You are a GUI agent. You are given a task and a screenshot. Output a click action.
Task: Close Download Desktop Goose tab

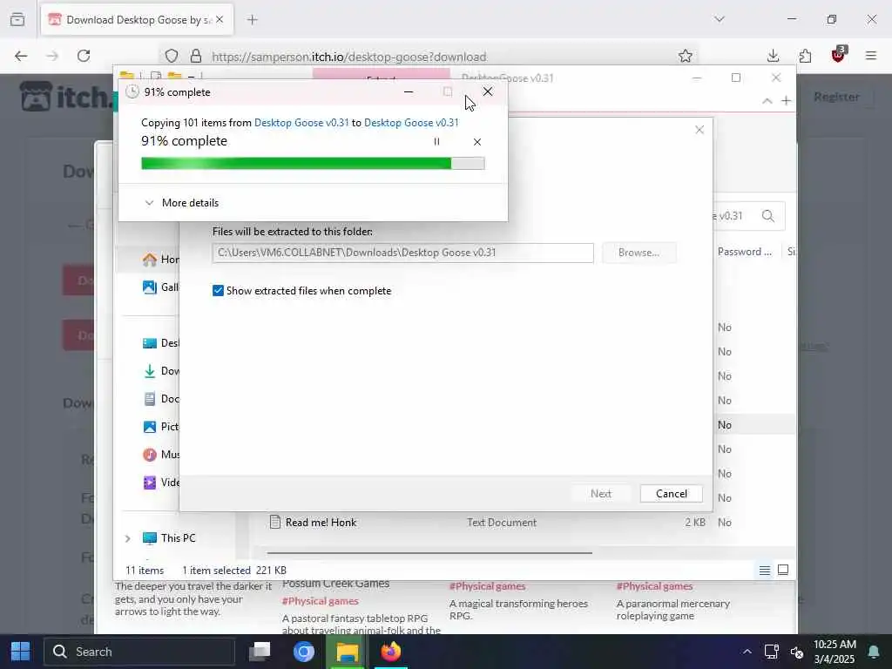tap(219, 20)
